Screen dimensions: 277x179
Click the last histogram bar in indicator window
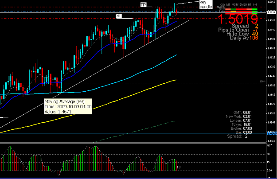coord(177,166)
